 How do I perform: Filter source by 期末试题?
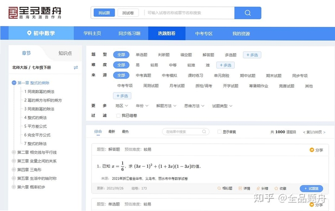click(x=274, y=76)
